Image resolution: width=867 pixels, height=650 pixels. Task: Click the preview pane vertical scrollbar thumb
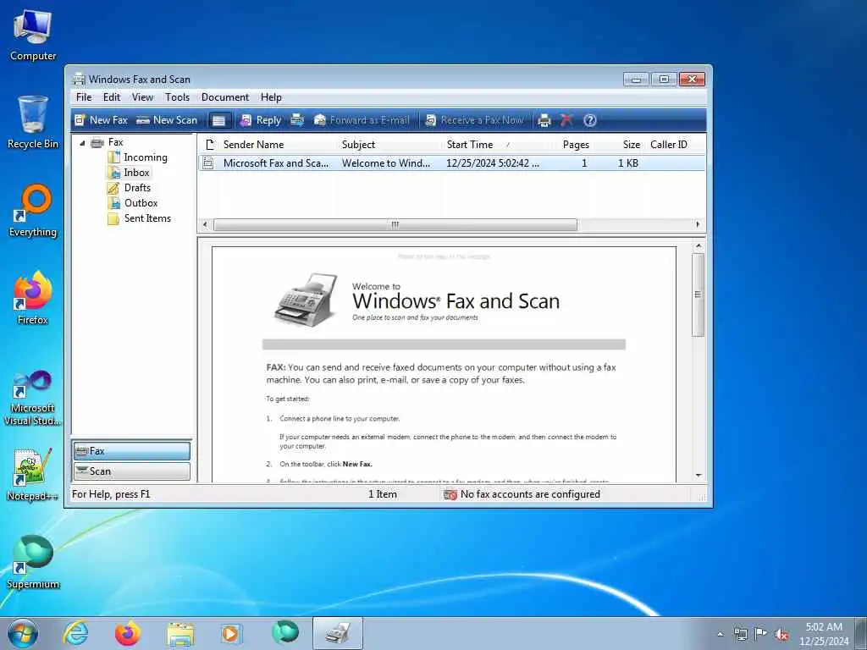point(698,295)
